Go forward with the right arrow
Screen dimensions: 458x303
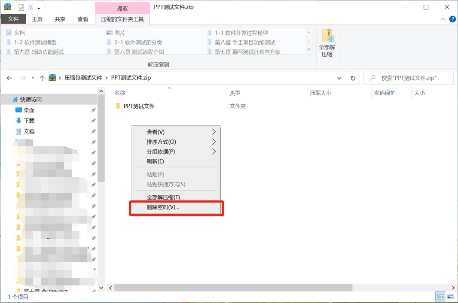(x=23, y=78)
